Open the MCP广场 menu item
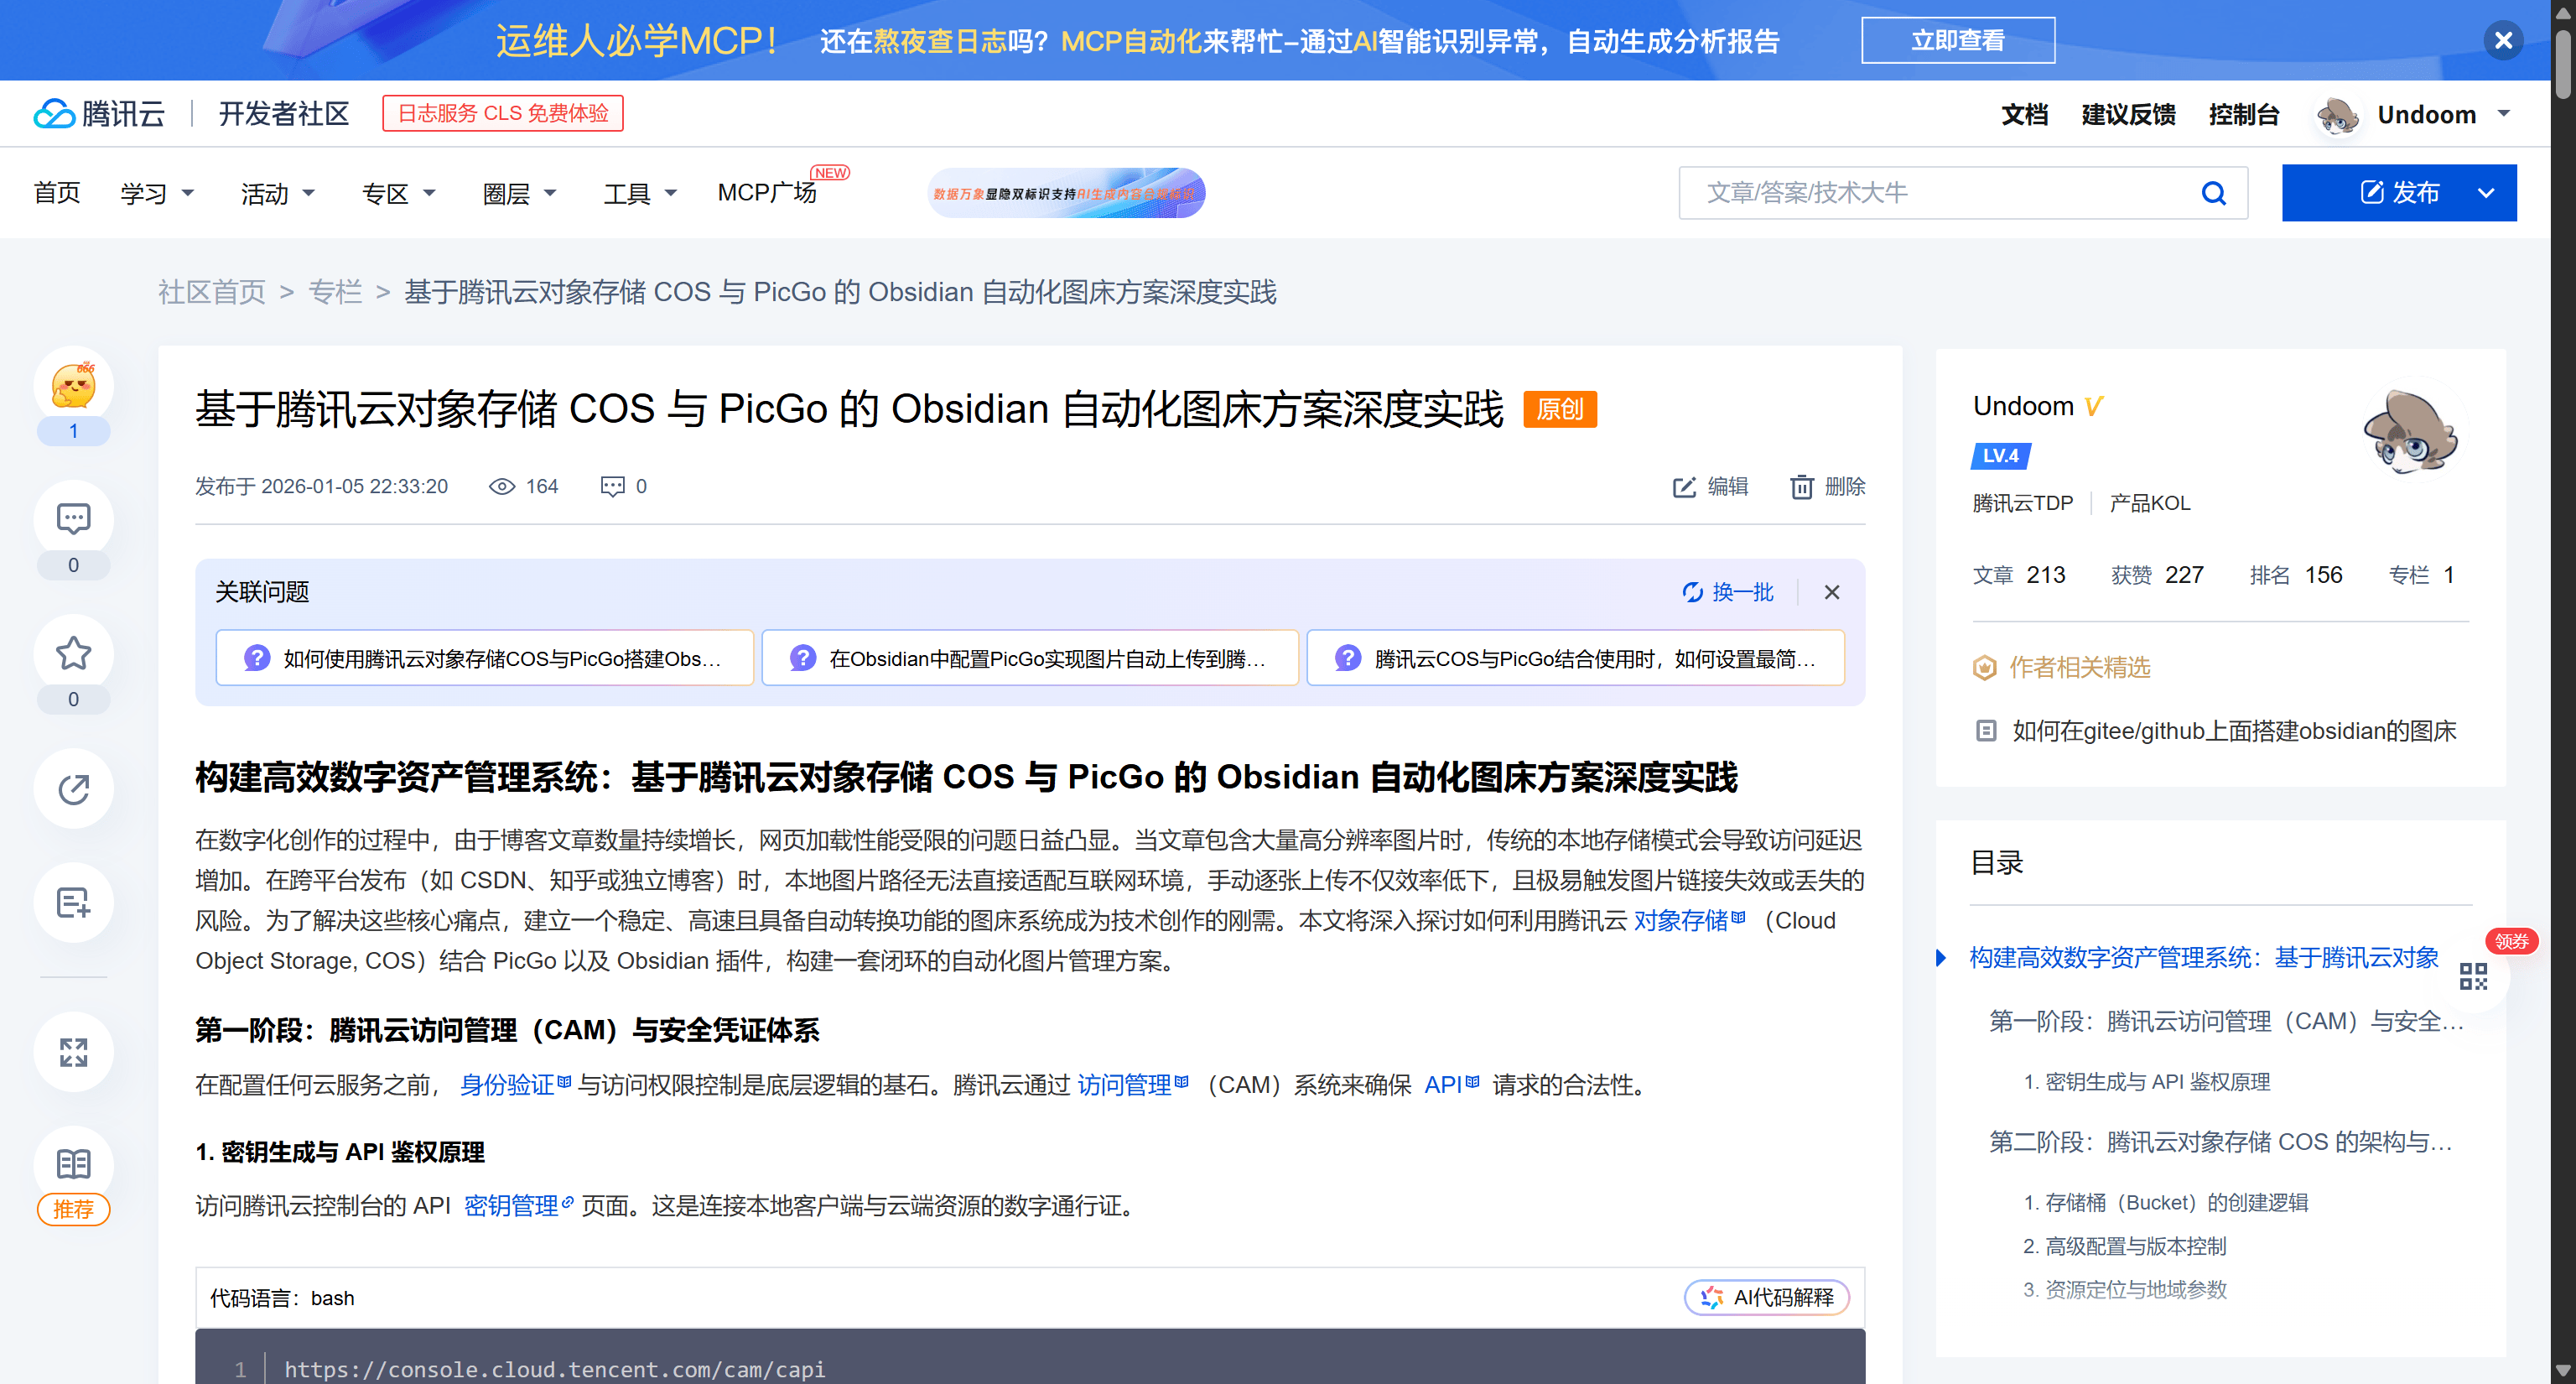 tap(767, 192)
